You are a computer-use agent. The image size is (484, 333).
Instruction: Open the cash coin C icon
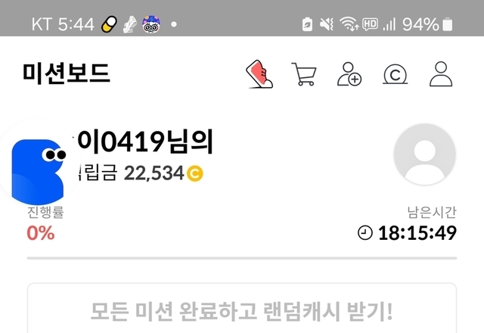395,74
